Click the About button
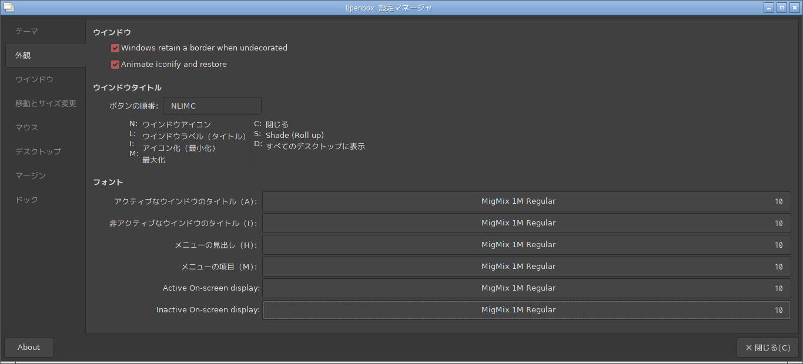The width and height of the screenshot is (803, 364). [x=29, y=348]
